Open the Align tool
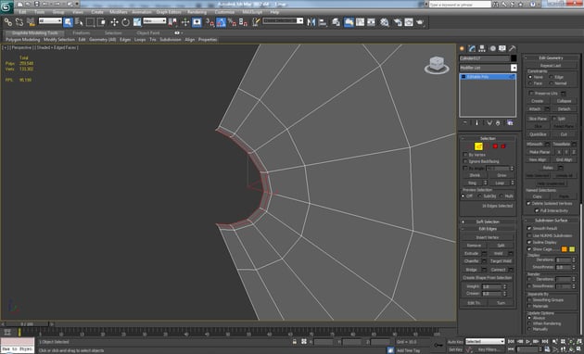Screen dimensions: 584x354 (323, 22)
